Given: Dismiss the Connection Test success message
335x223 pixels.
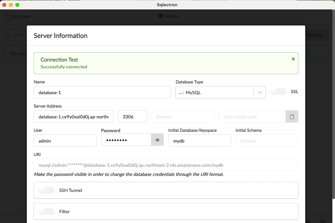Looking at the screenshot, I should pos(293,59).
